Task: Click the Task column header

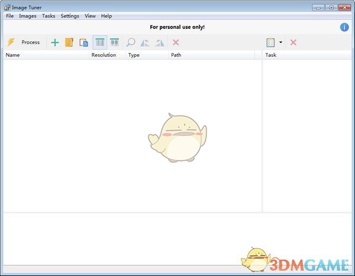Action: click(x=307, y=55)
